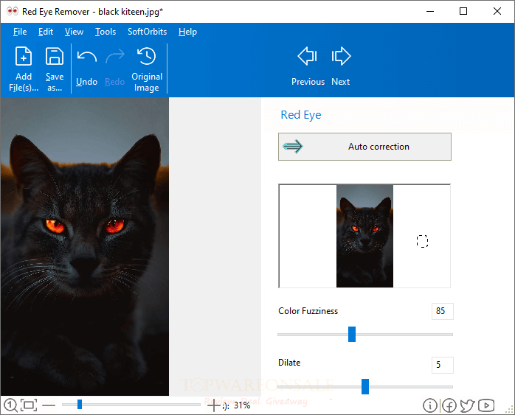Click the greyed Redo arrow

[115, 56]
